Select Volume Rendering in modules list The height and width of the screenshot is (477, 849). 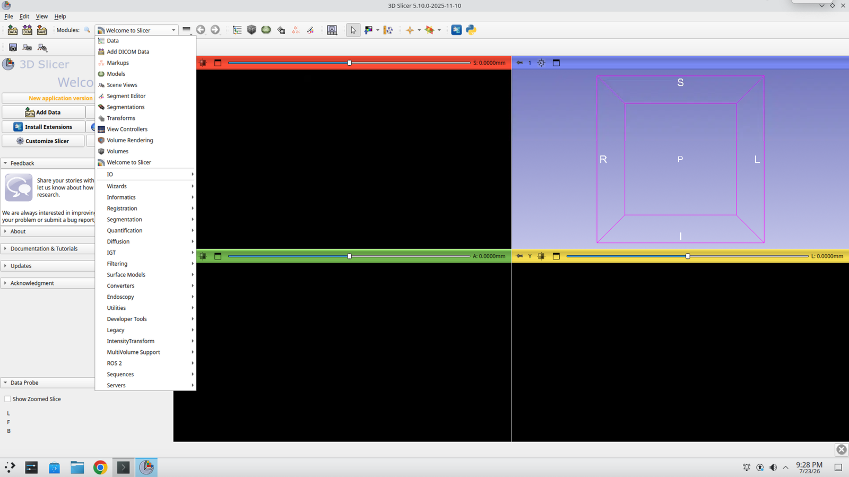click(145, 140)
